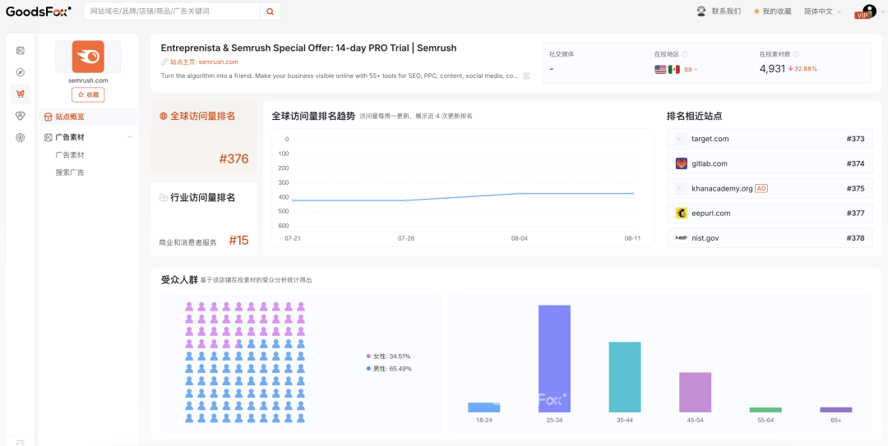Click the Mexico flag icon

click(673, 70)
